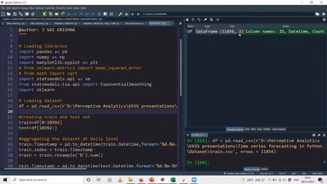Sort variables by Size column header
This screenshot has width=327, height=184.
click(x=232, y=26)
